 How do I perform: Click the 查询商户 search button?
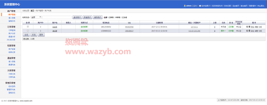[77, 17]
